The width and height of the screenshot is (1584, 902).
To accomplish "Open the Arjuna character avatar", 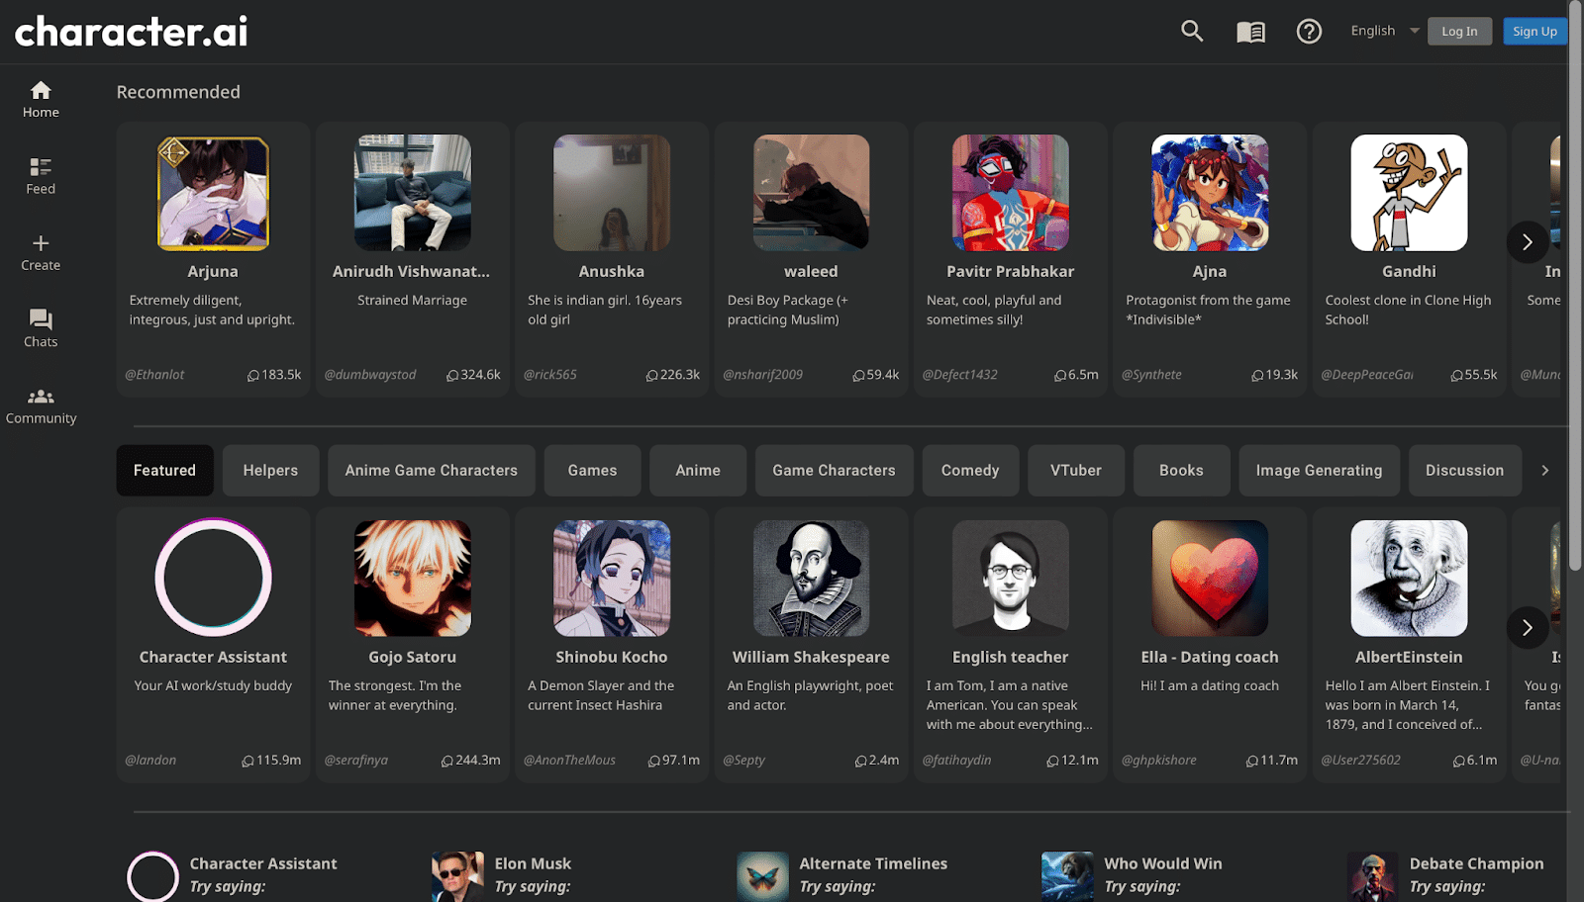I will (213, 193).
